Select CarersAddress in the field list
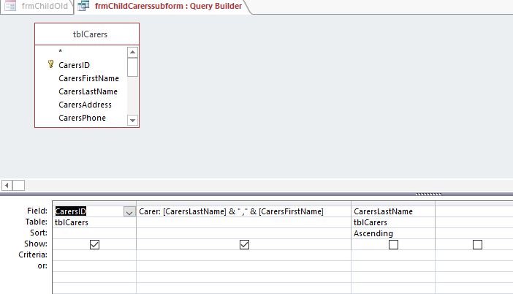Viewport: 513px width, 294px height. point(85,105)
